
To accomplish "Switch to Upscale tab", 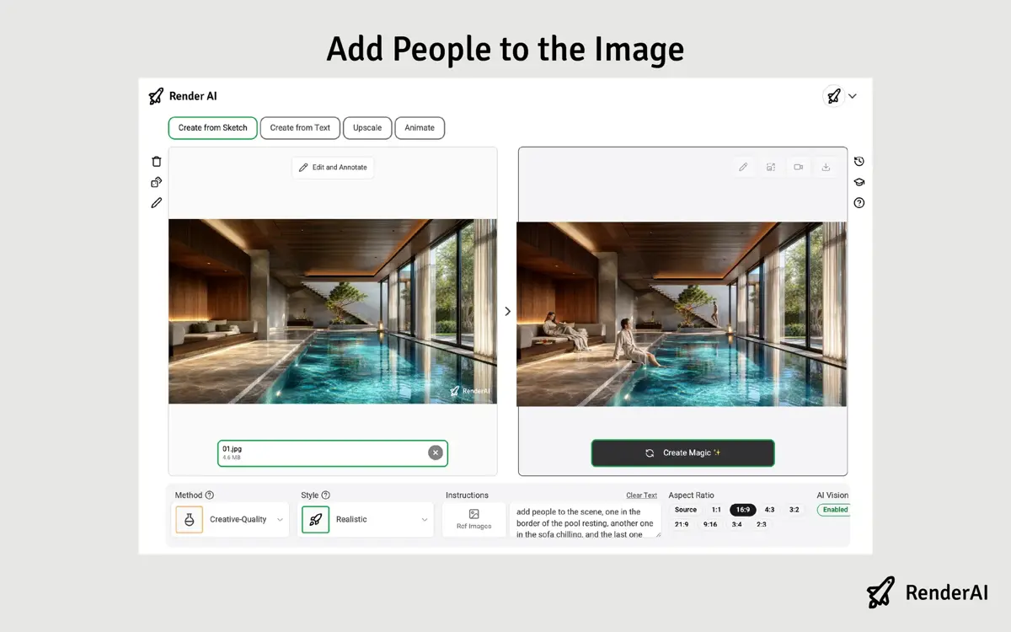I will 367,128.
